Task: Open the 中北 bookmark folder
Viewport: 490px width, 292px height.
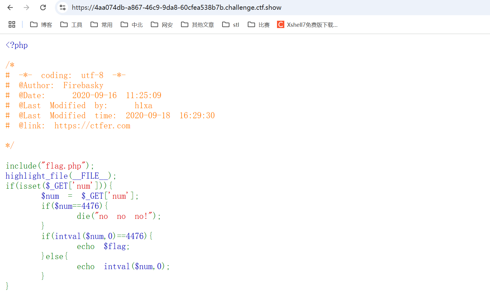Action: 132,25
